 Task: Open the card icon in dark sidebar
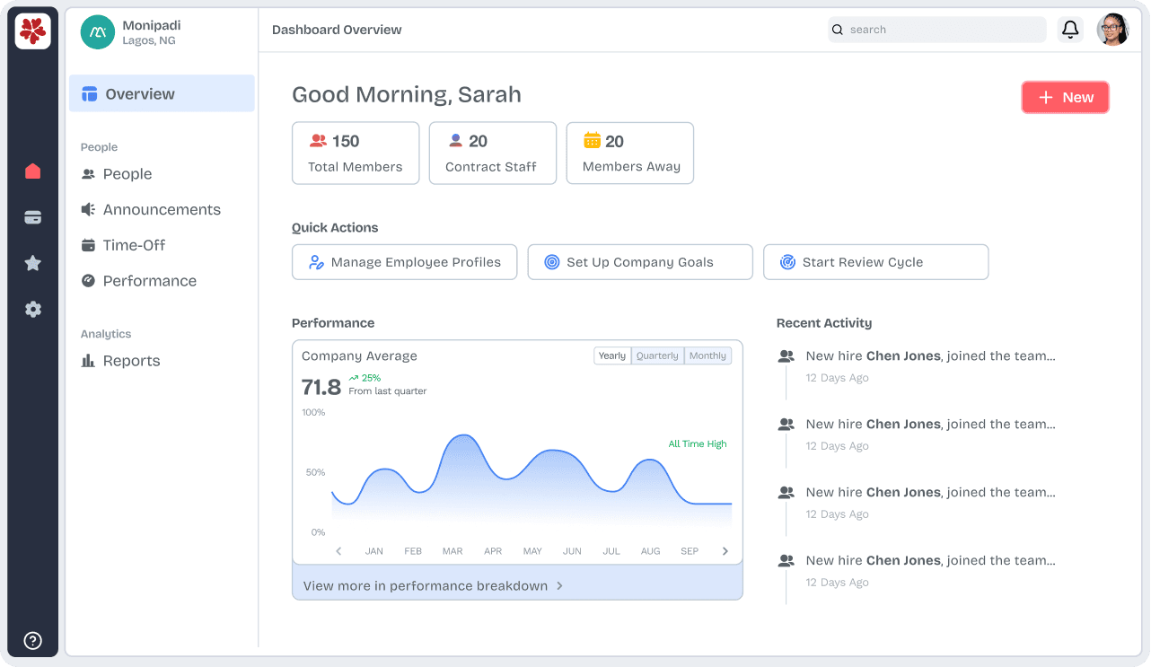pos(33,217)
